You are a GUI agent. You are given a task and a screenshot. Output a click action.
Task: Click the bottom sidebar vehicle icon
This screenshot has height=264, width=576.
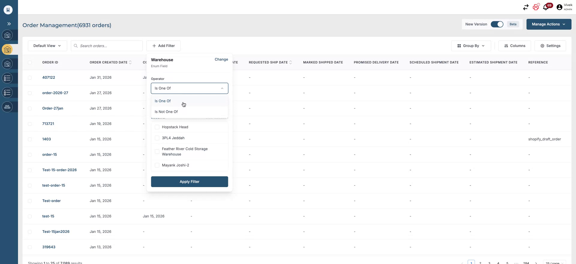click(x=7, y=107)
